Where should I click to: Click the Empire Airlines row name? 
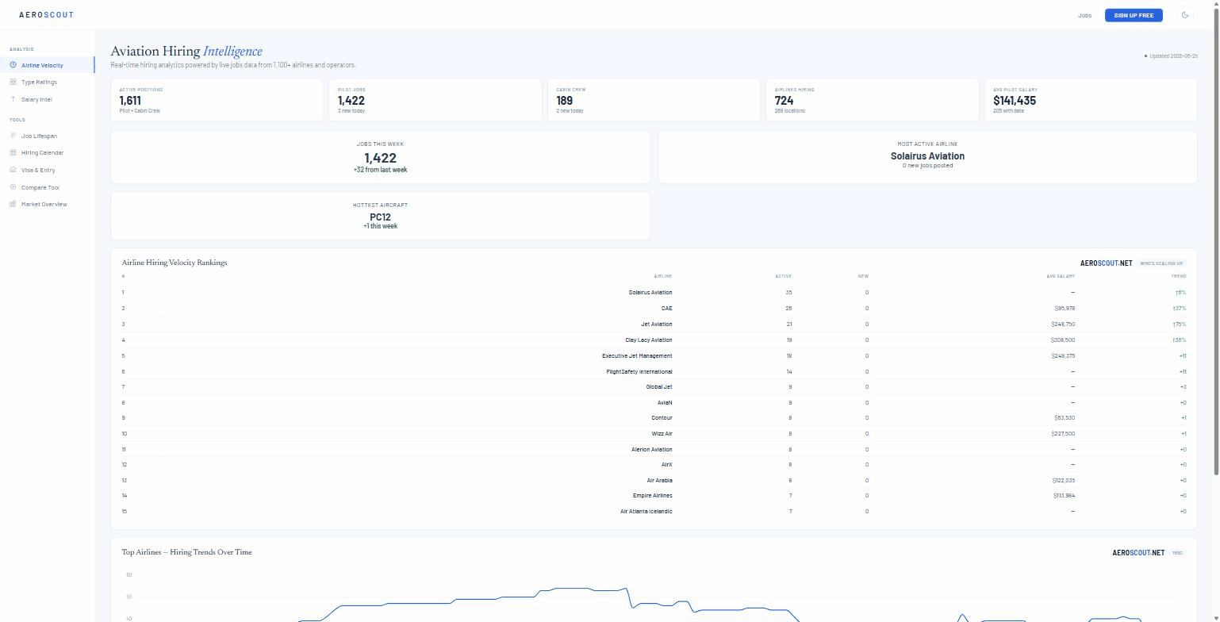pos(653,495)
